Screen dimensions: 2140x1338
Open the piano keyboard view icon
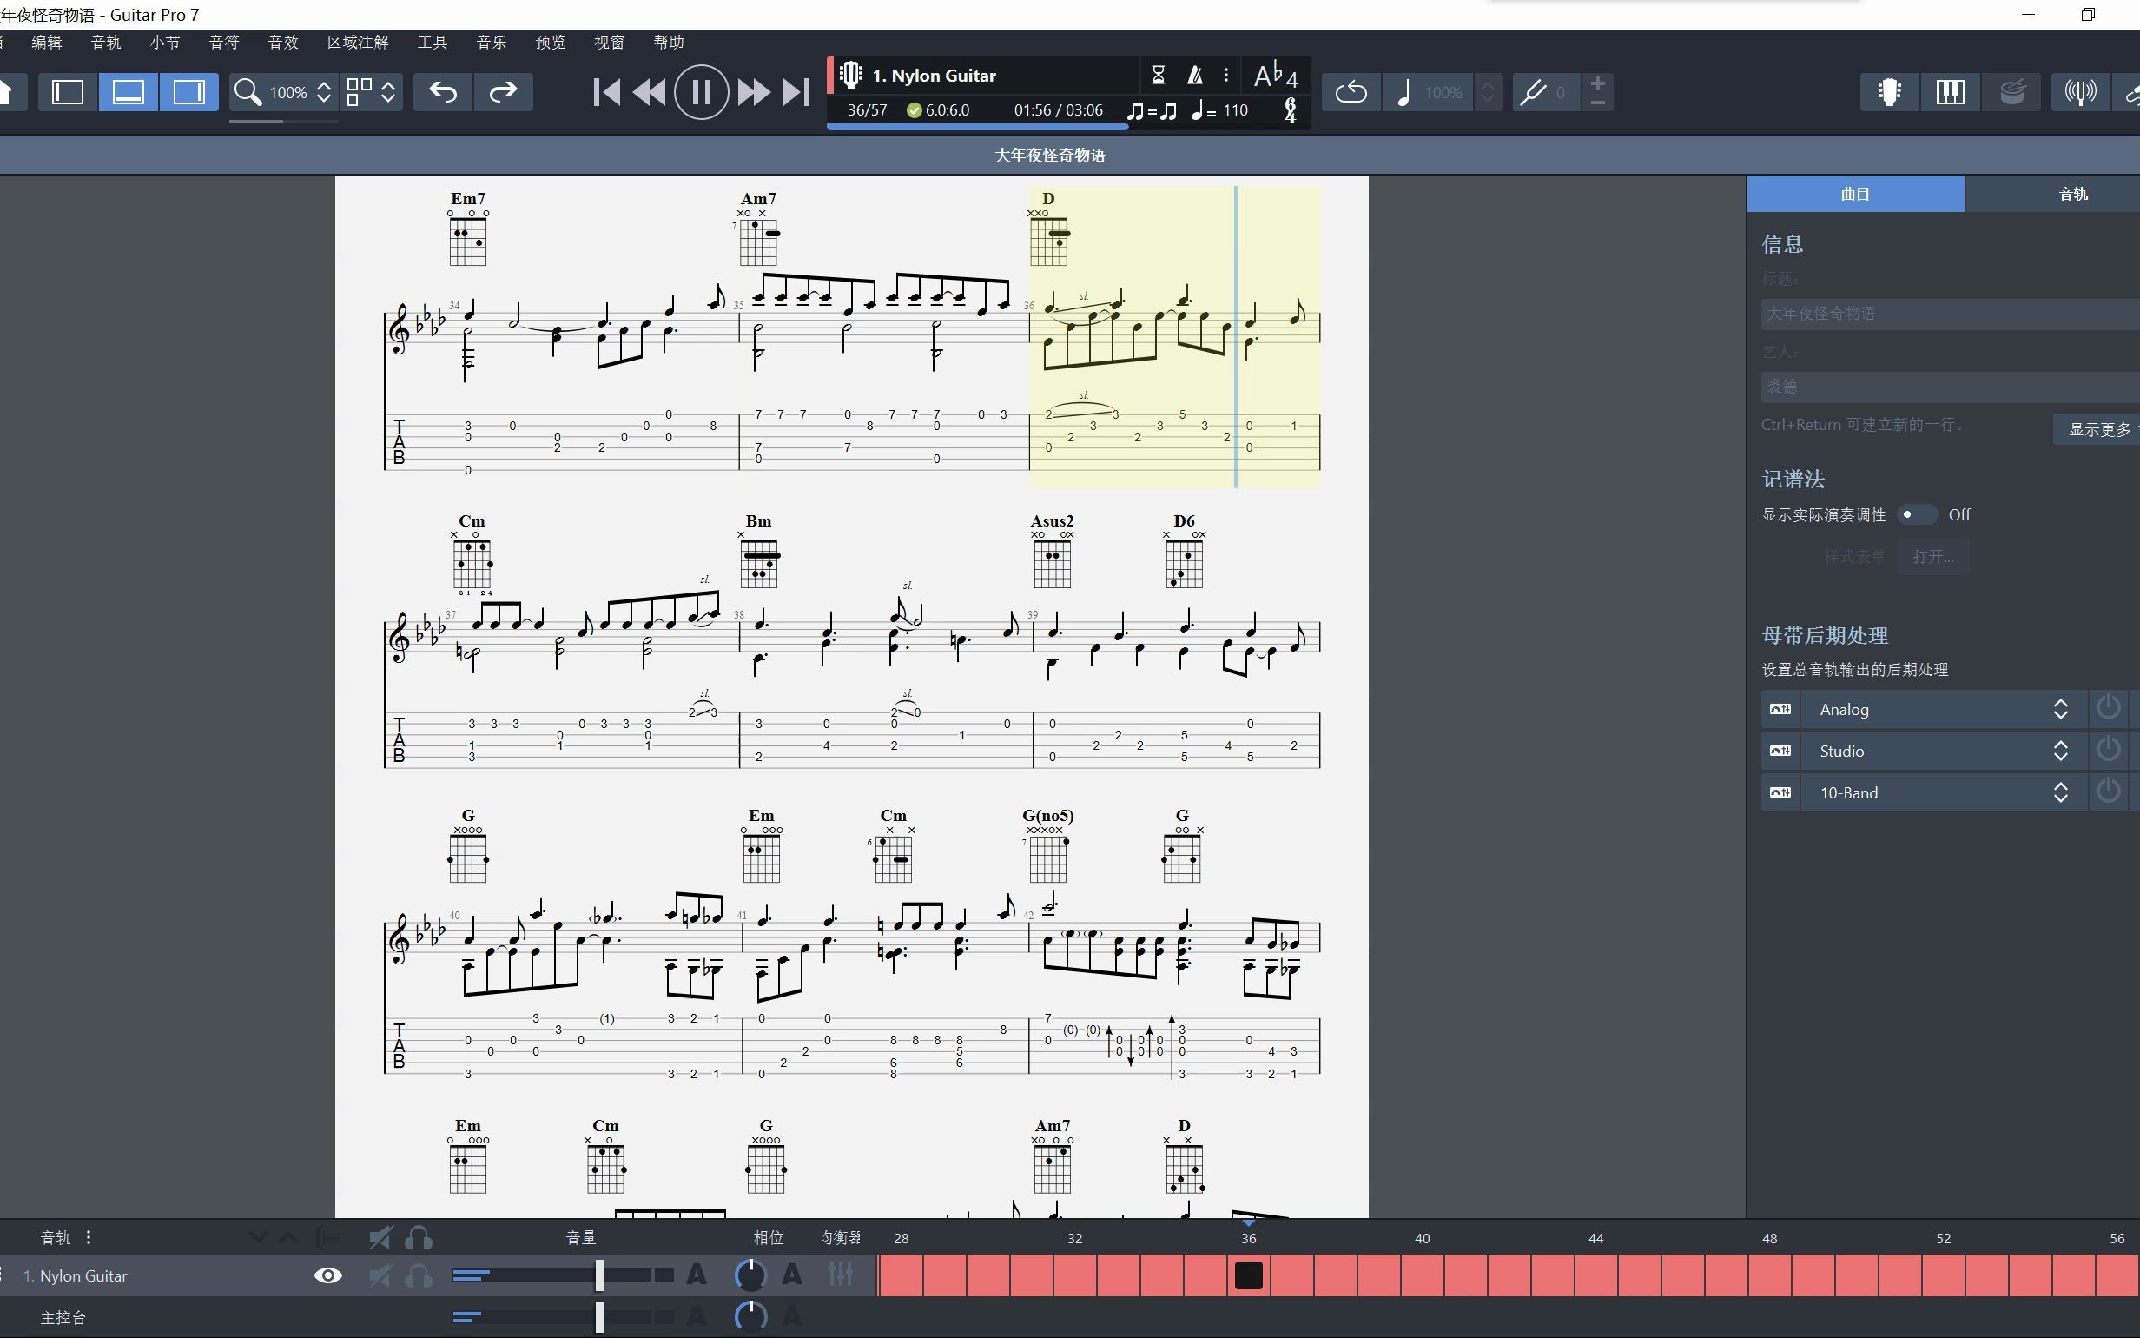coord(1950,92)
